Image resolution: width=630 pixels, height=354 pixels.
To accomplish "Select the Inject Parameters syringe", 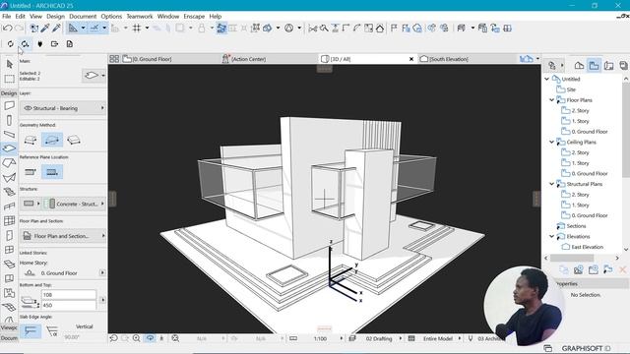I will [x=56, y=29].
